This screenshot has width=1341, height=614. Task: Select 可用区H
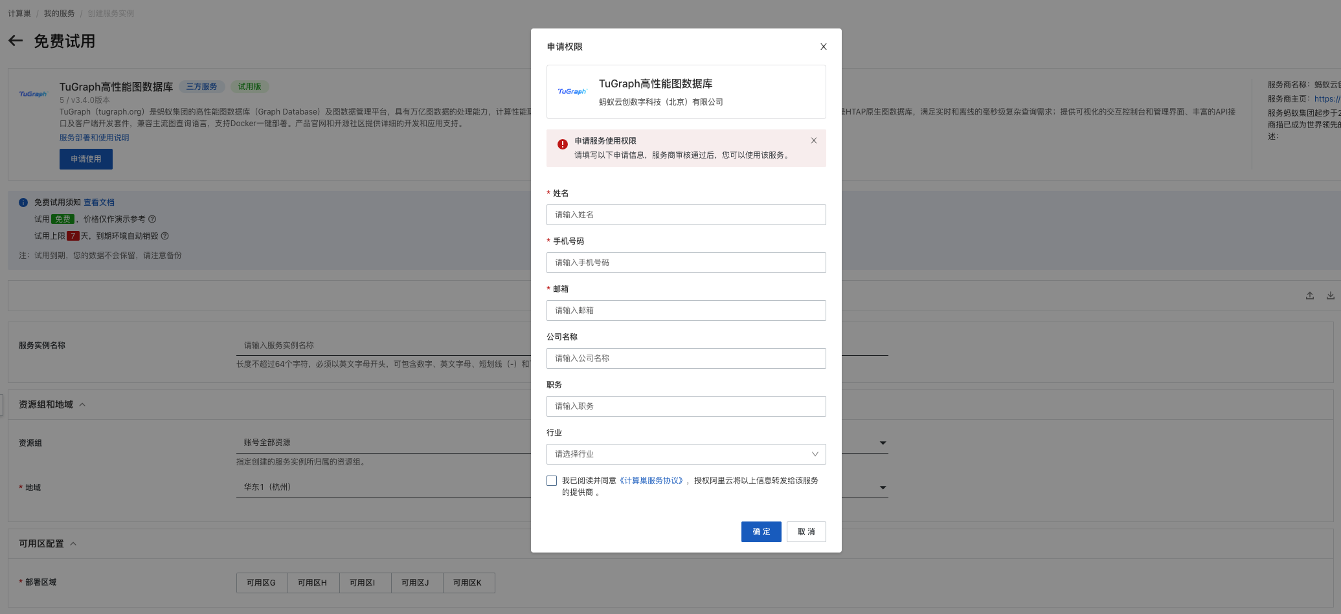[313, 583]
